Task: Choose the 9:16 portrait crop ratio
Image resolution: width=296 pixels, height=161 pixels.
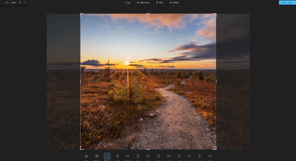Action: click(117, 156)
